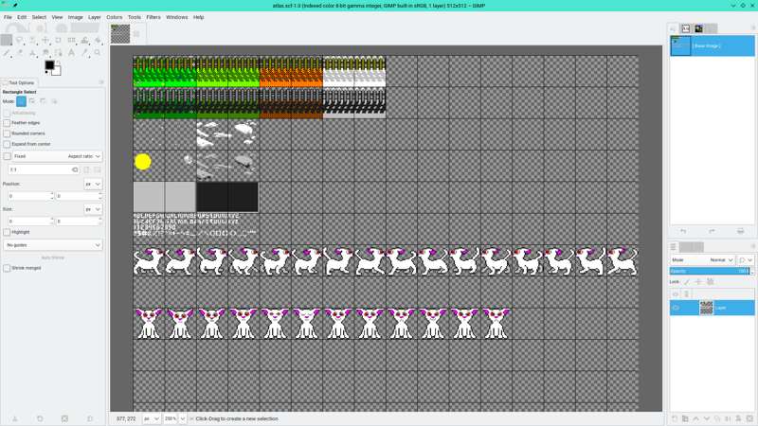Create a new layer from layers panel

675,418
